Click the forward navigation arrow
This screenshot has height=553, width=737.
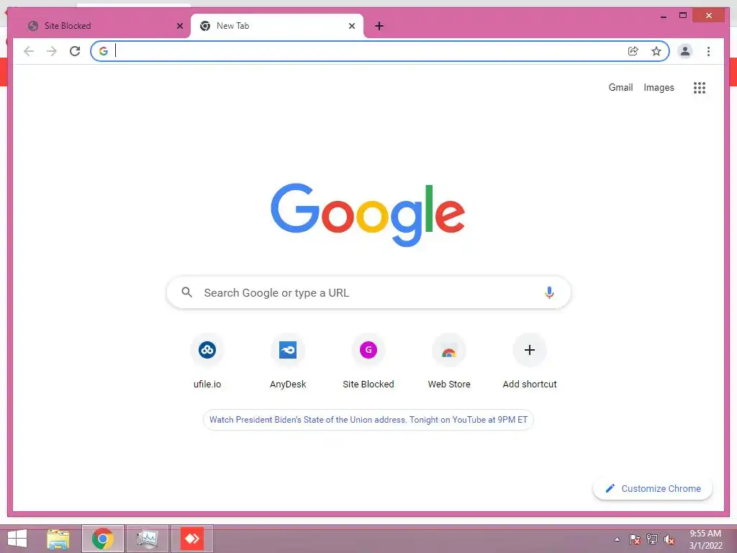(x=52, y=51)
